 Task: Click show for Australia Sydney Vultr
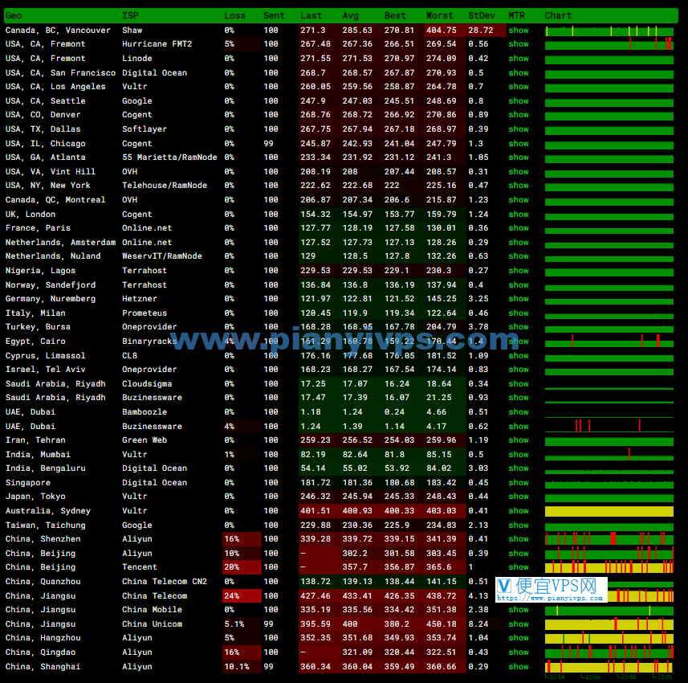[x=518, y=511]
